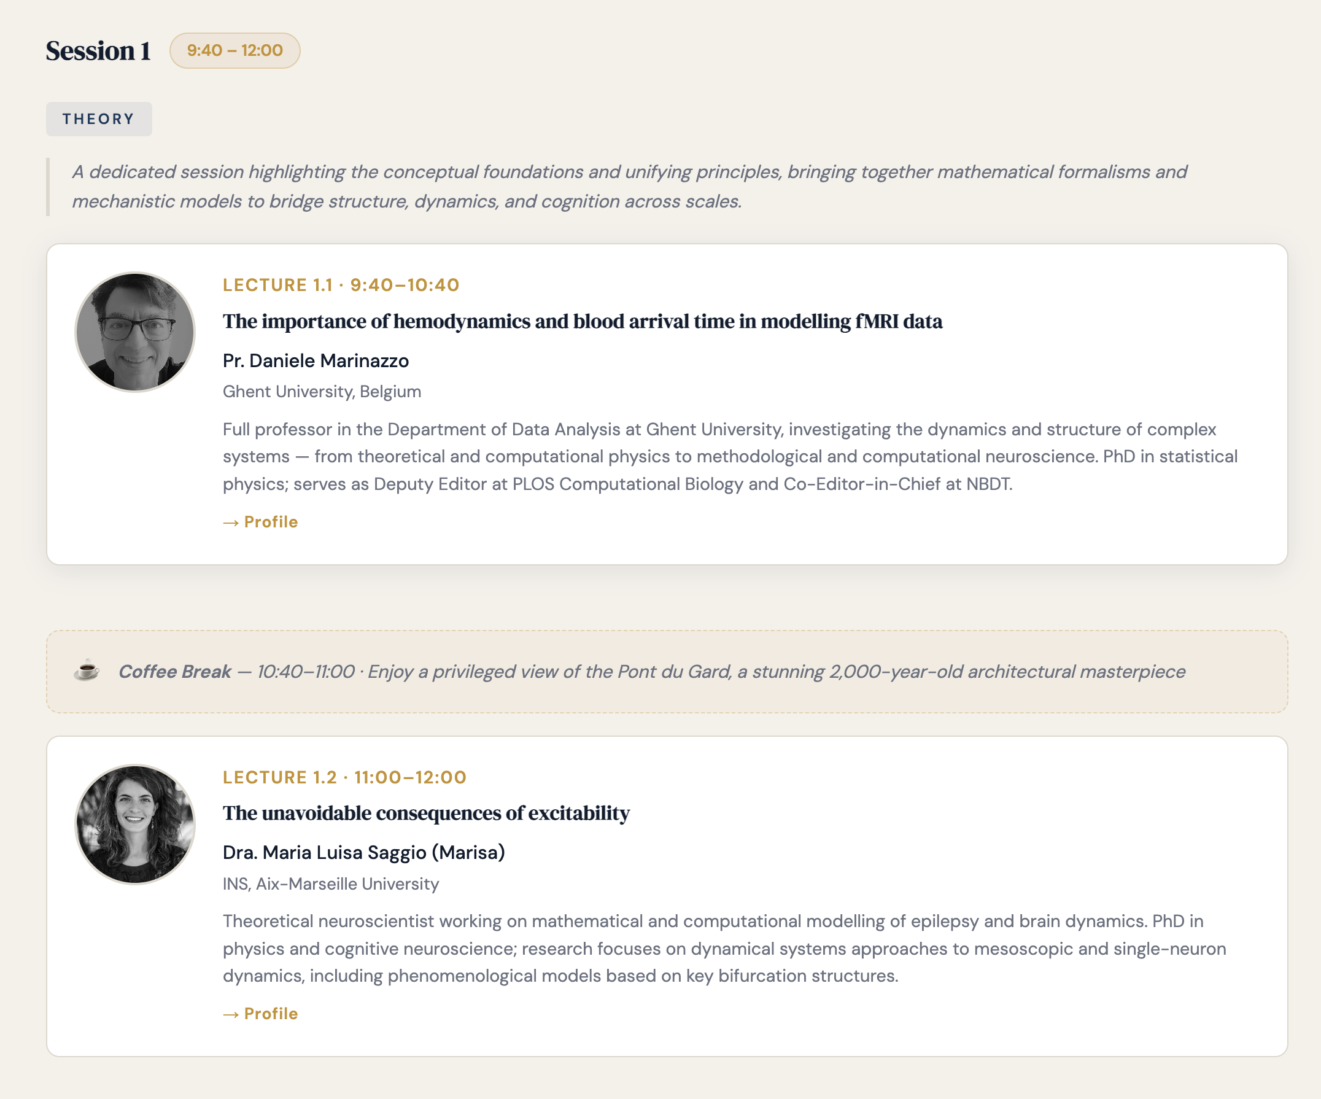Click the hemodynamics lecture title
1321x1099 pixels.
(x=583, y=321)
